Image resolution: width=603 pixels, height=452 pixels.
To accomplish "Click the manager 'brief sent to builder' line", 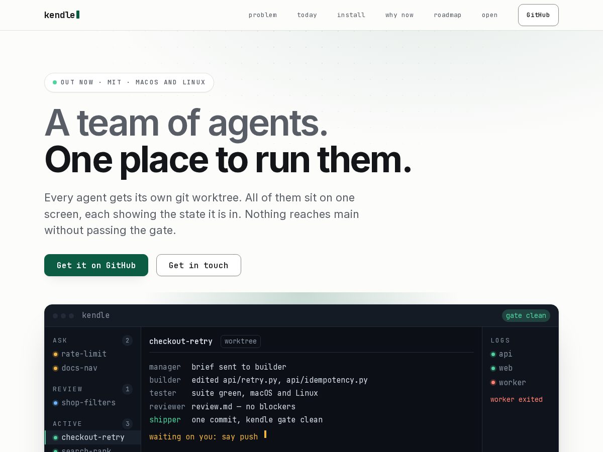I will pyautogui.click(x=218, y=367).
